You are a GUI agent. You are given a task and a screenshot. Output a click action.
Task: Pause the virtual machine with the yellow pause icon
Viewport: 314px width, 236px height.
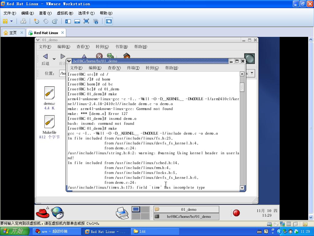coord(5,21)
